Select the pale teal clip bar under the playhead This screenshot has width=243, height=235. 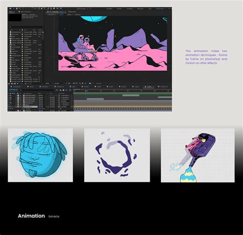click(95, 99)
